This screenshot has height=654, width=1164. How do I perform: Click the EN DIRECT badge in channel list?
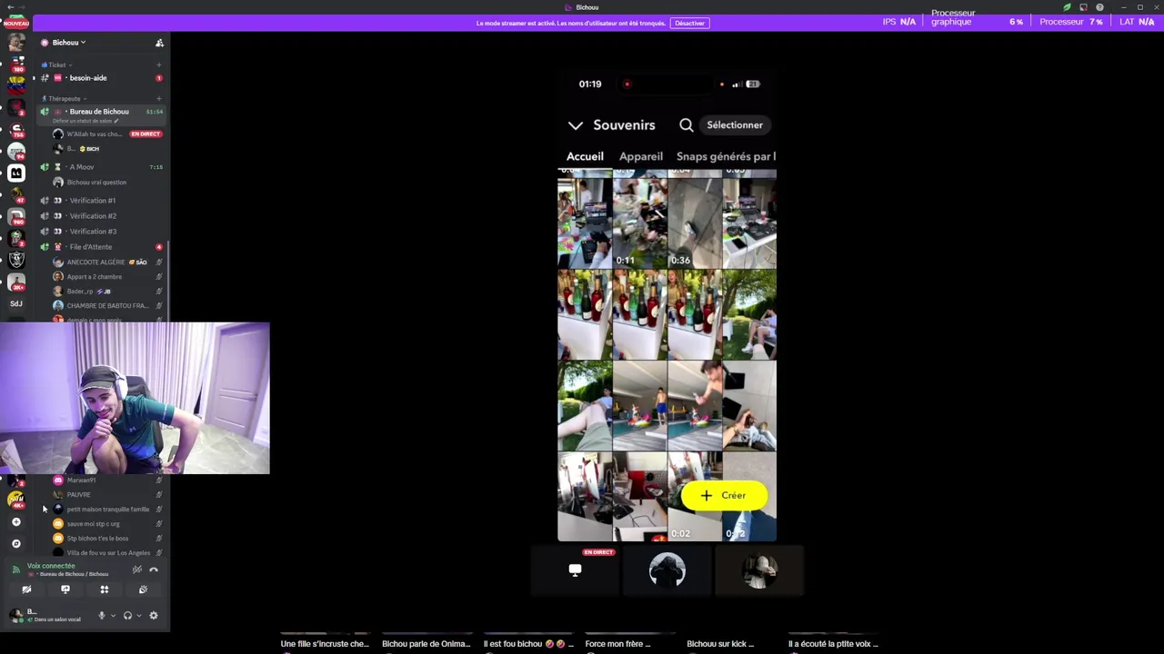[x=145, y=134]
